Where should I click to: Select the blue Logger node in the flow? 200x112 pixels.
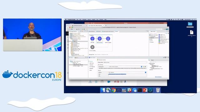[108, 39]
